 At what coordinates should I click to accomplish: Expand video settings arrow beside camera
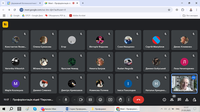pos(75,100)
